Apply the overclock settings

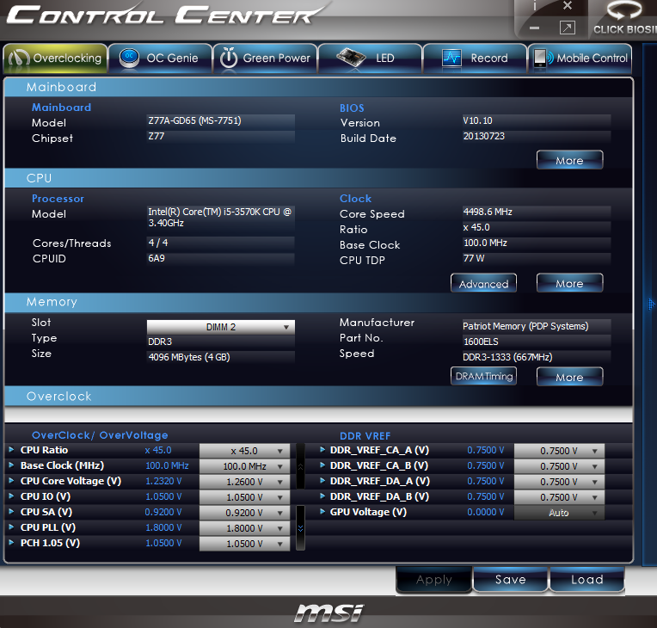[434, 580]
